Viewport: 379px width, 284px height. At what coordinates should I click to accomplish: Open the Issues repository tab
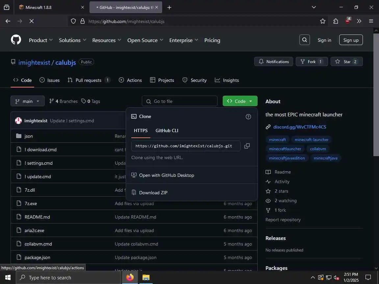point(50,80)
